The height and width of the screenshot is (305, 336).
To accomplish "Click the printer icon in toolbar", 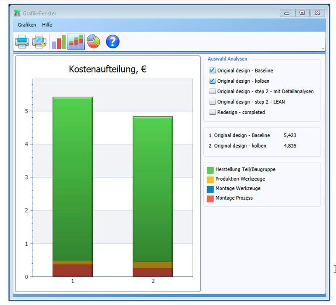I will click(22, 42).
